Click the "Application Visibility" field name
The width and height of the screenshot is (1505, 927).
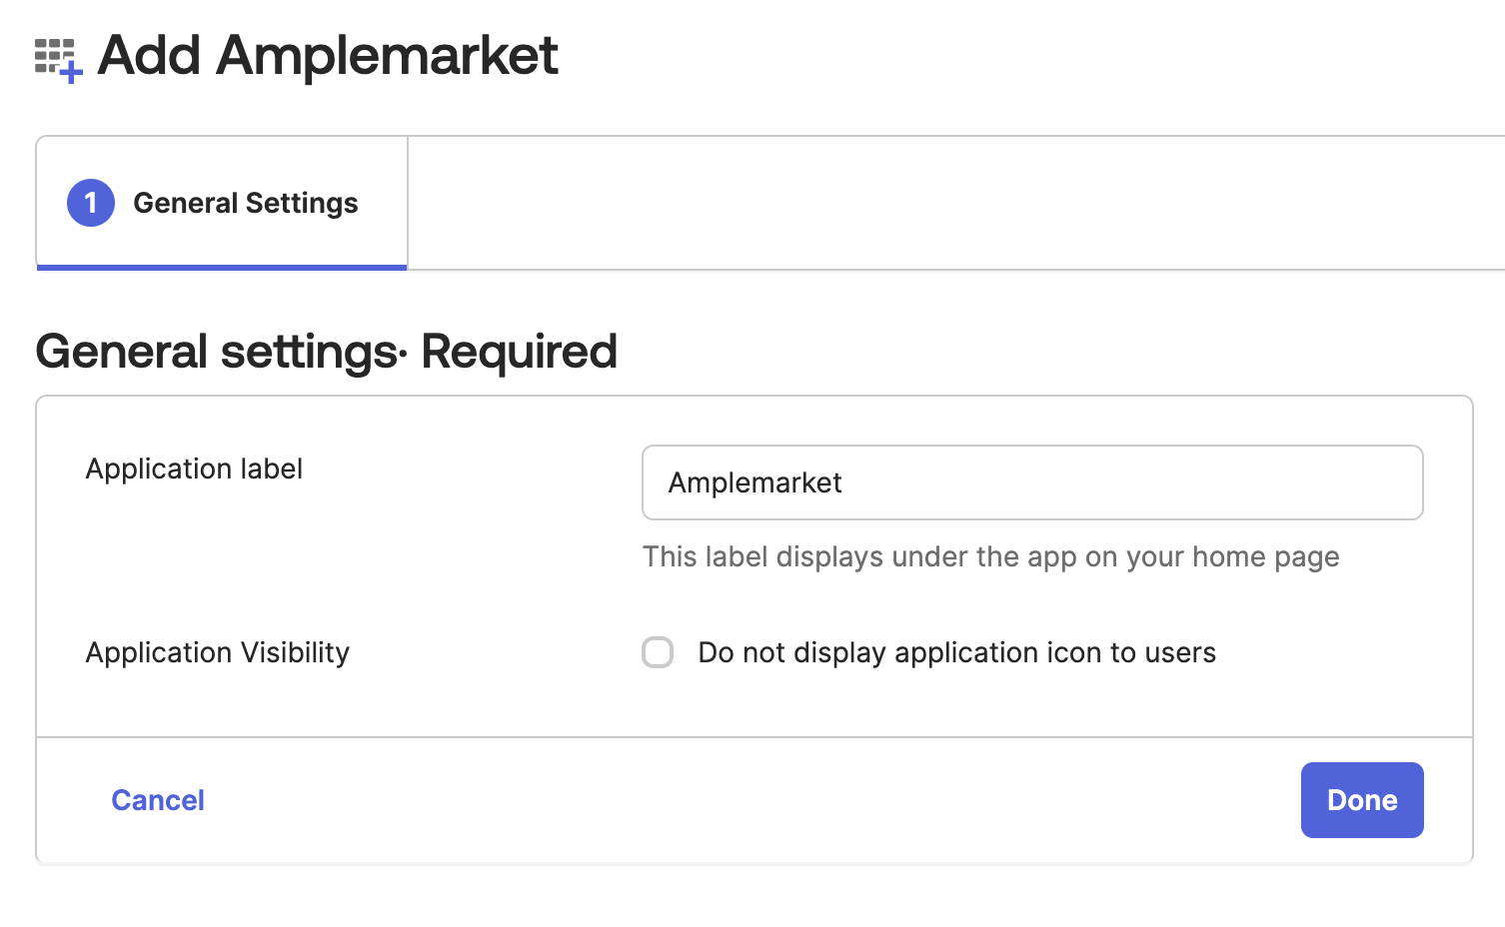[x=218, y=652]
